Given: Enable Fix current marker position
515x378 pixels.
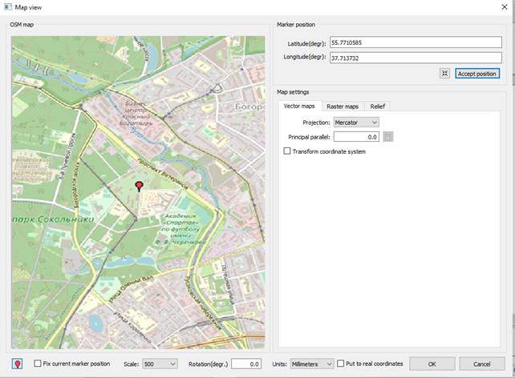Looking at the screenshot, I should (x=38, y=364).
